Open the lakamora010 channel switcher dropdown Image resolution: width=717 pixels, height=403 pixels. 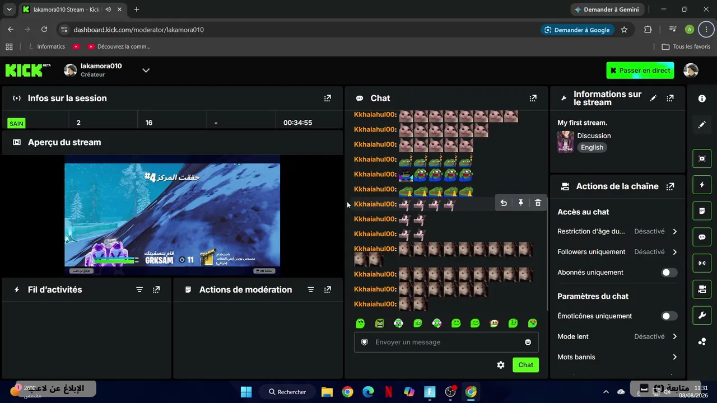(146, 71)
